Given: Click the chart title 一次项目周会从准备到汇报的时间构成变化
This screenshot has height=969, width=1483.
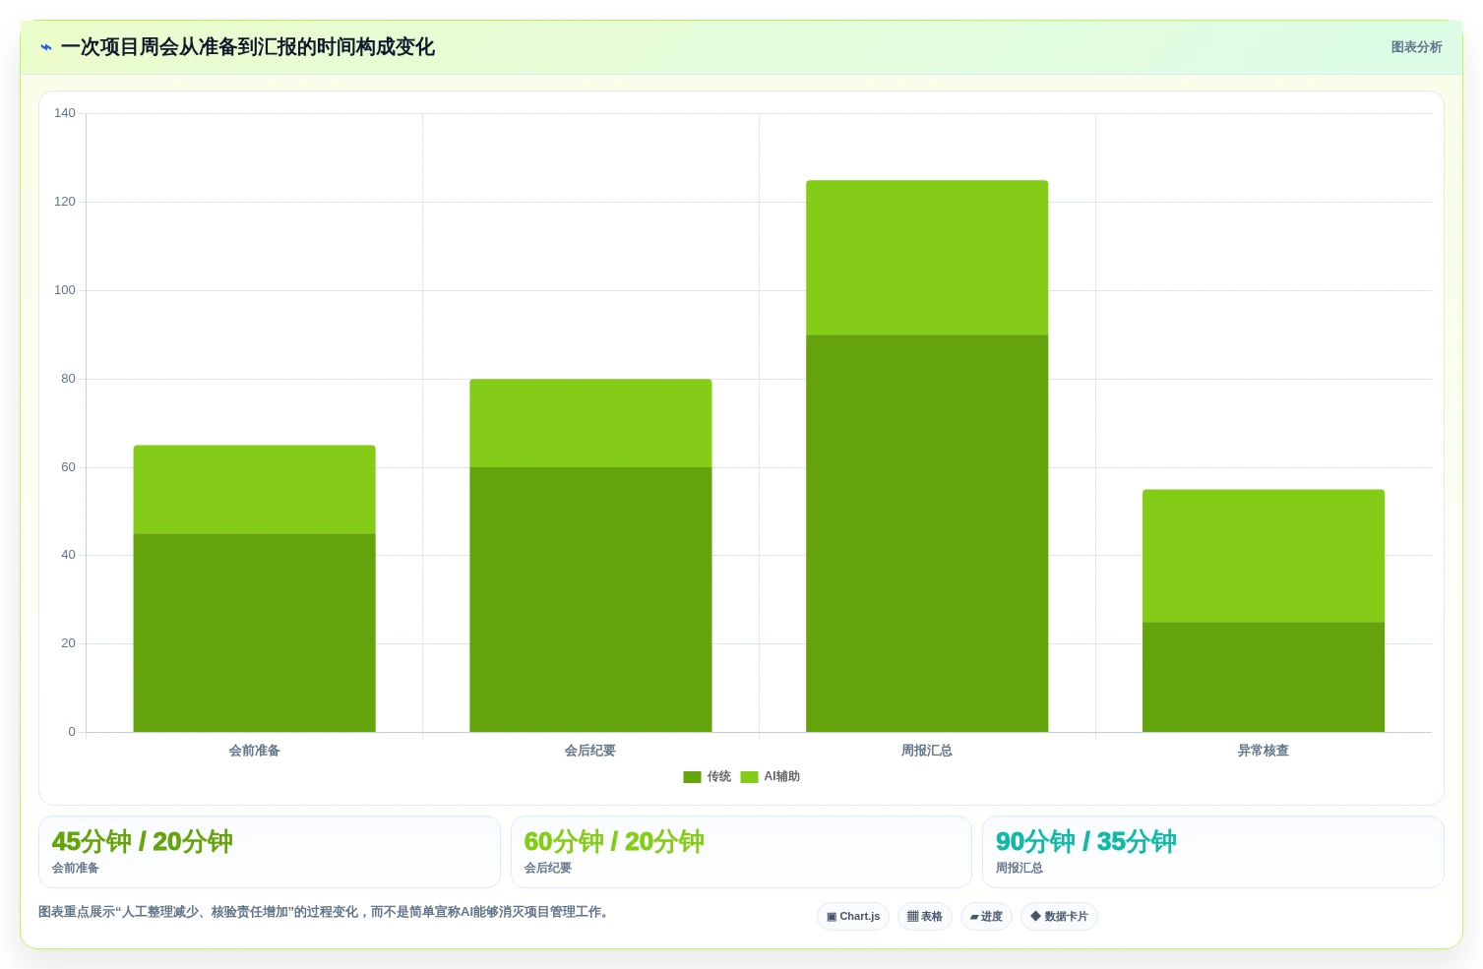Looking at the screenshot, I should (x=248, y=47).
